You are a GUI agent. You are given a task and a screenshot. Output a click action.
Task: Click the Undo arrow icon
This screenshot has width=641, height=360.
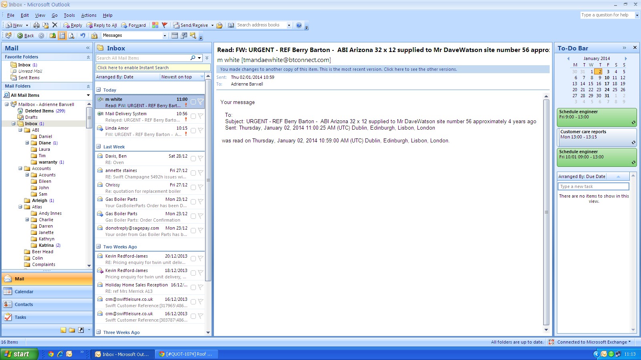(x=83, y=36)
